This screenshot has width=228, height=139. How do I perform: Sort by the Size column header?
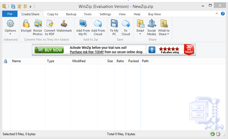[106, 61]
